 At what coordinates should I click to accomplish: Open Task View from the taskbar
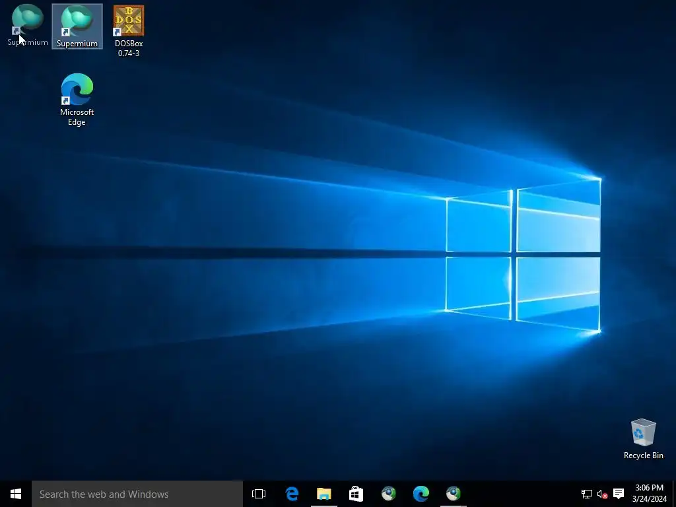(259, 494)
